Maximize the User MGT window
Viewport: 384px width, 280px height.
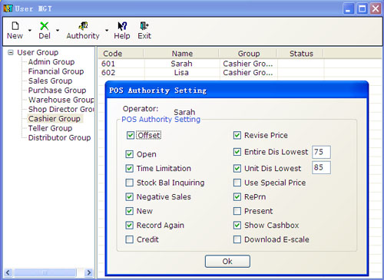click(362, 8)
